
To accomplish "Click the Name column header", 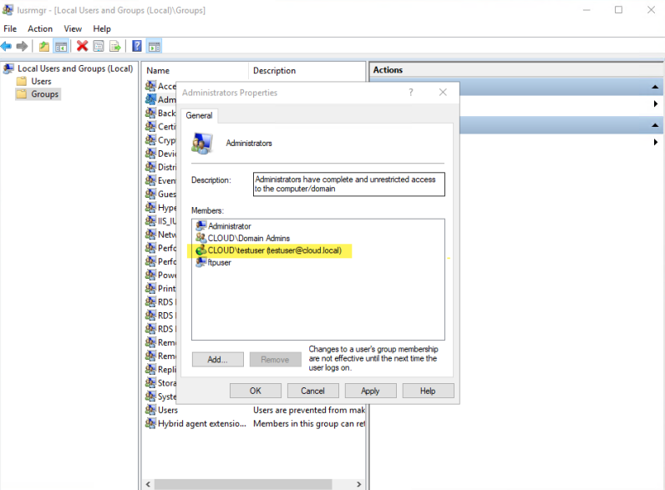I will [x=195, y=71].
